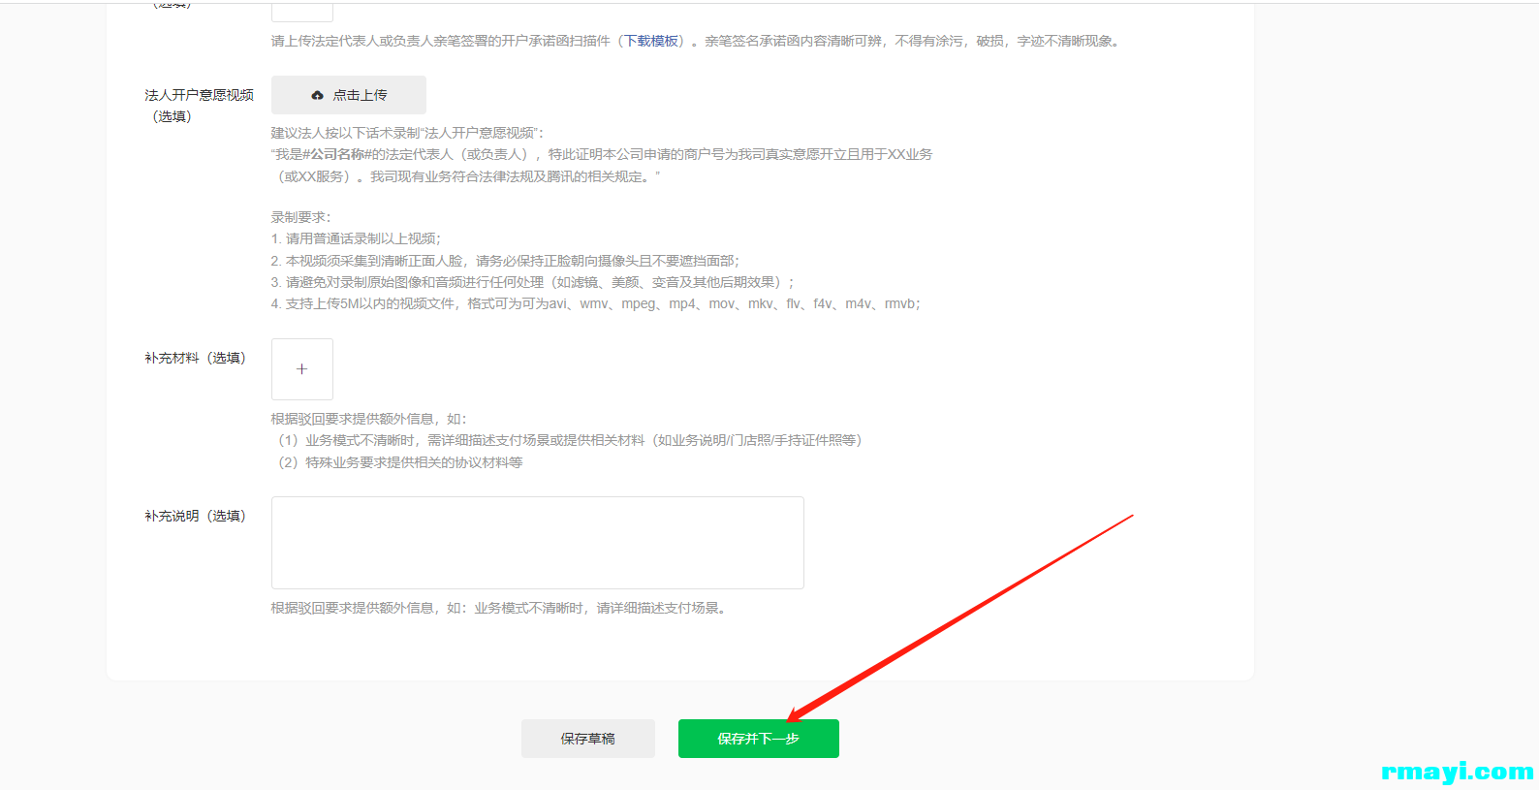Select the script line containing #公司名称#
The height and width of the screenshot is (790, 1539).
pos(602,154)
